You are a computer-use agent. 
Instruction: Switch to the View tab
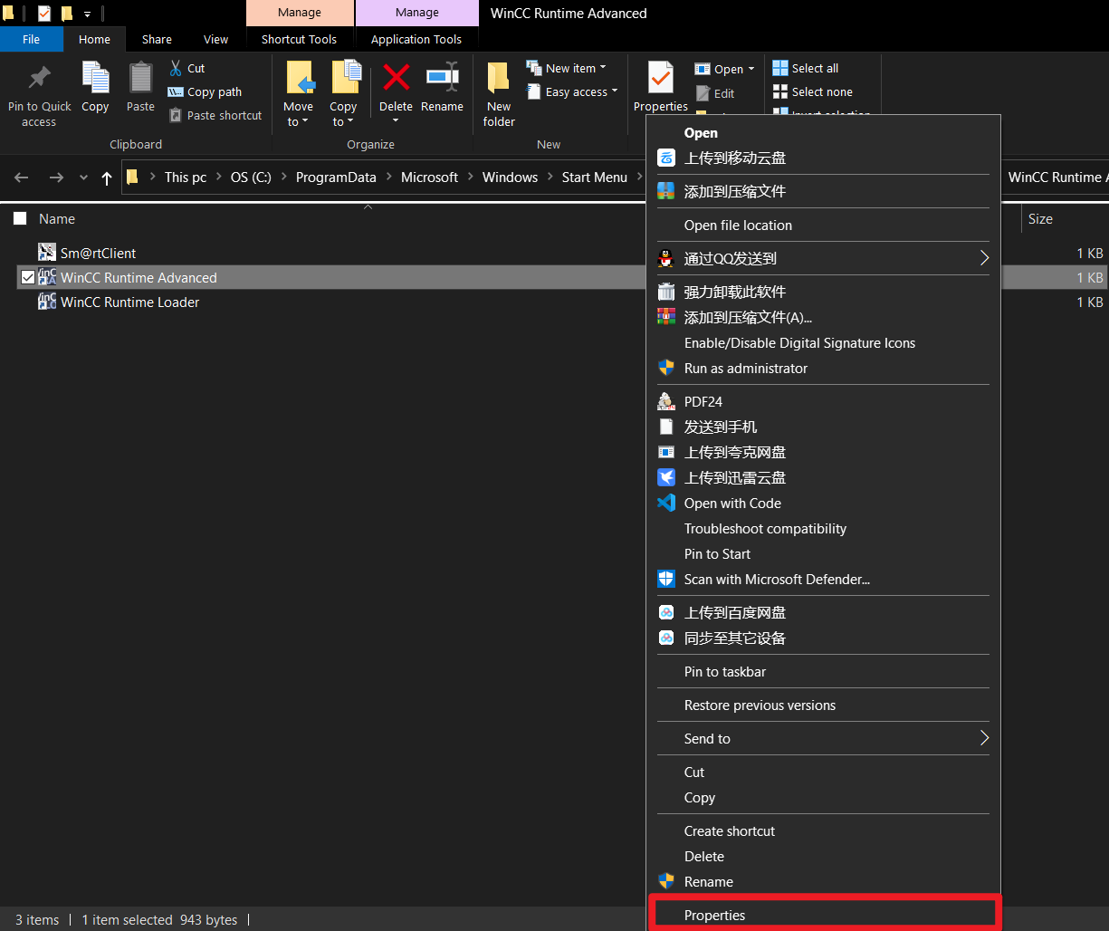215,39
